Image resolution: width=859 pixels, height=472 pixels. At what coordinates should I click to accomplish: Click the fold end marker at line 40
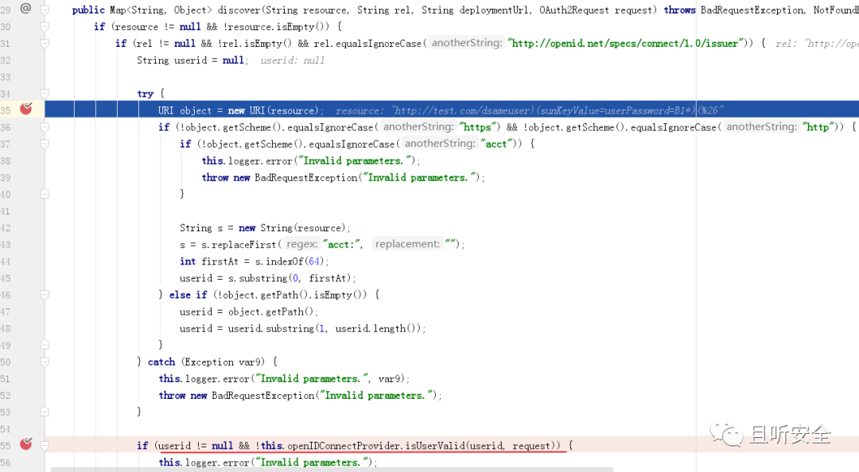click(45, 194)
